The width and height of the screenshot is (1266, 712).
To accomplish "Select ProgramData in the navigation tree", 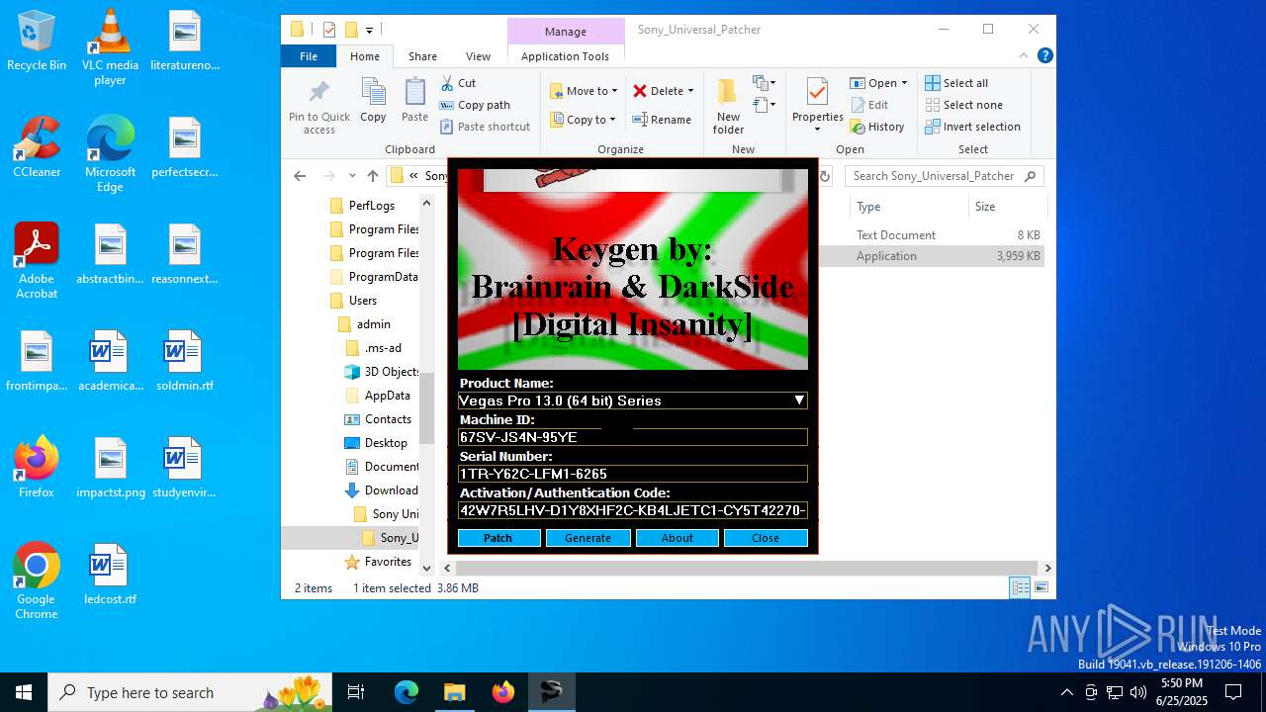I will (373, 277).
